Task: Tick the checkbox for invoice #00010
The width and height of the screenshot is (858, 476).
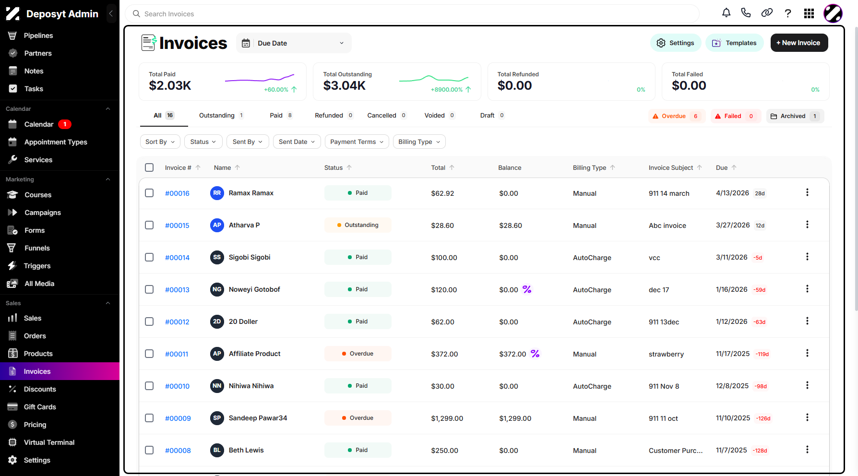Action: 149,386
